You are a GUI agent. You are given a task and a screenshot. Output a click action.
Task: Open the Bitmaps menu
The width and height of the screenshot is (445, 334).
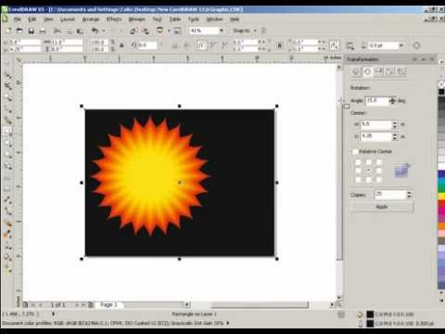[x=137, y=19]
